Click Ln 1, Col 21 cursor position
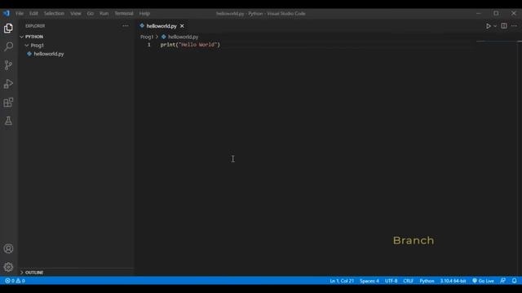Image resolution: width=522 pixels, height=293 pixels. [x=342, y=281]
